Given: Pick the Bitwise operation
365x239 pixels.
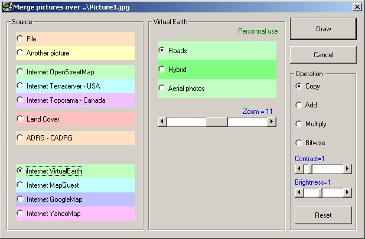Looking at the screenshot, I should [310, 143].
